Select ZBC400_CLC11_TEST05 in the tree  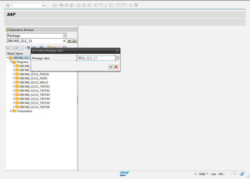click(x=35, y=103)
